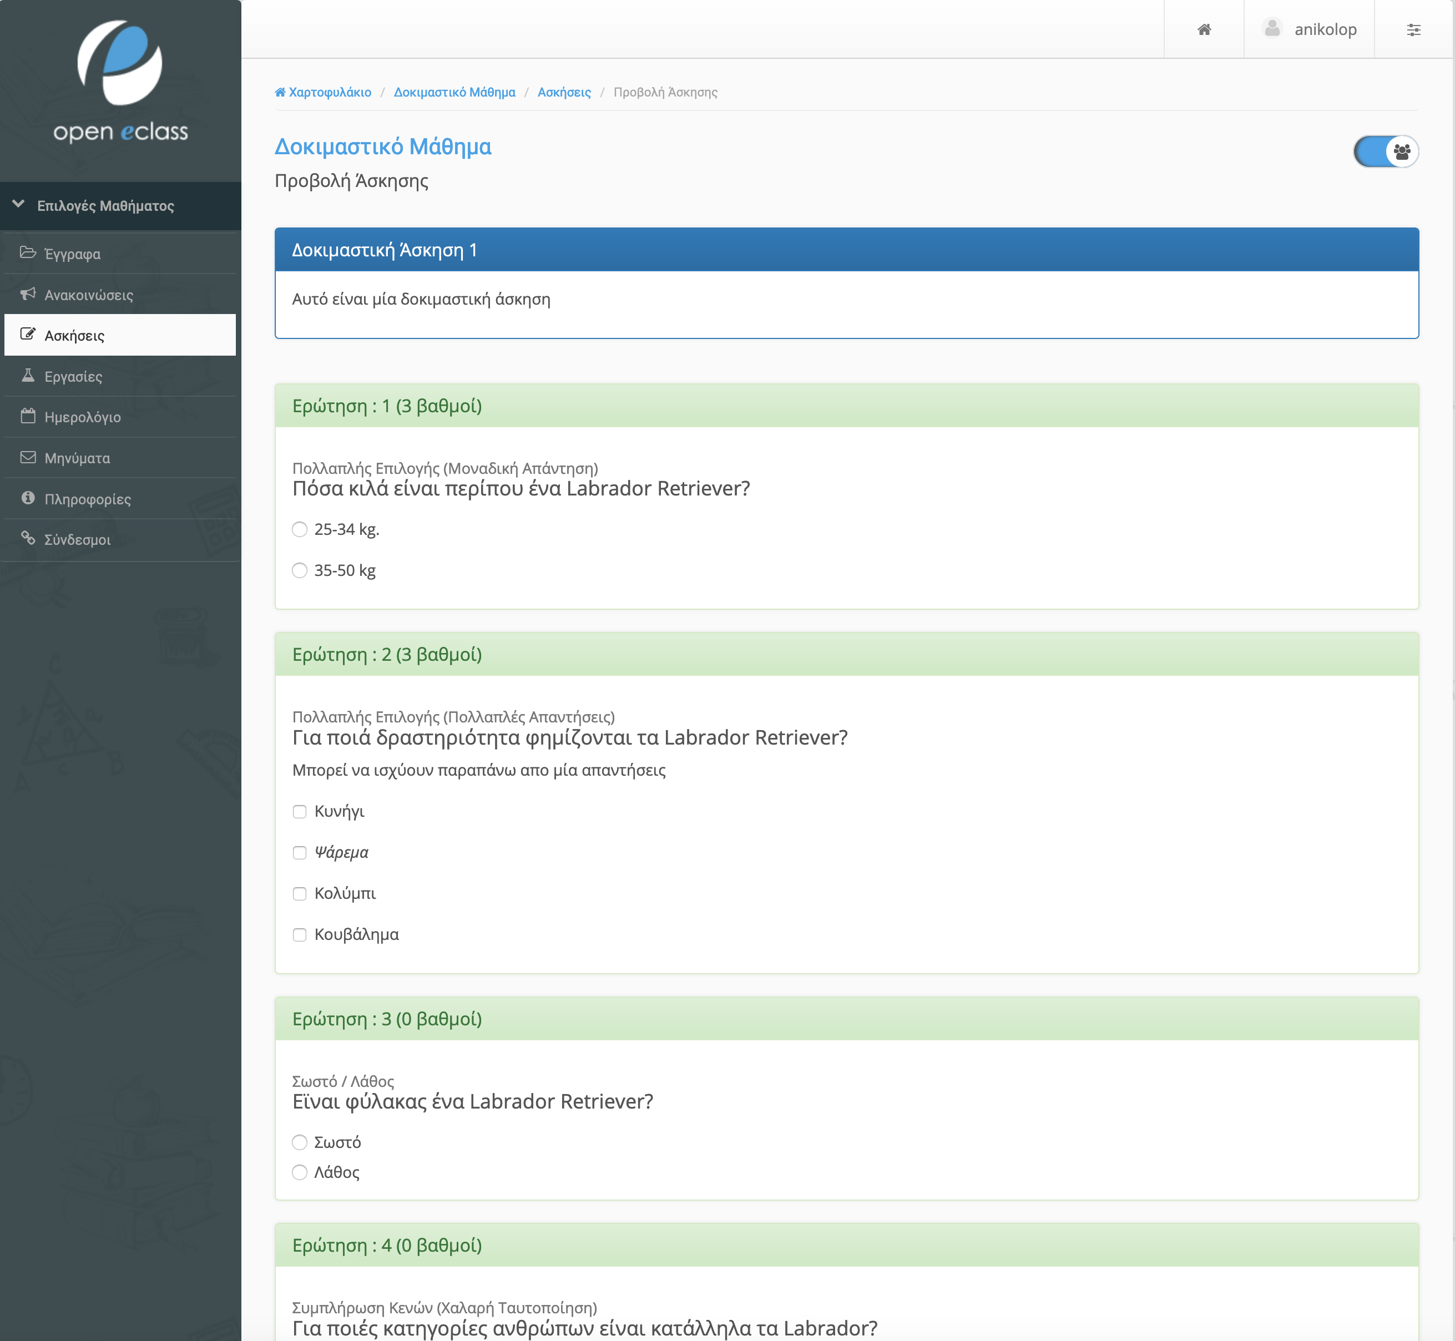Click the user avatar icon beside anikolop

(1272, 28)
